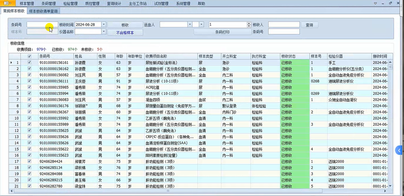Select sample number cell 0269
The height and width of the screenshot is (196, 404).
click(319, 93)
